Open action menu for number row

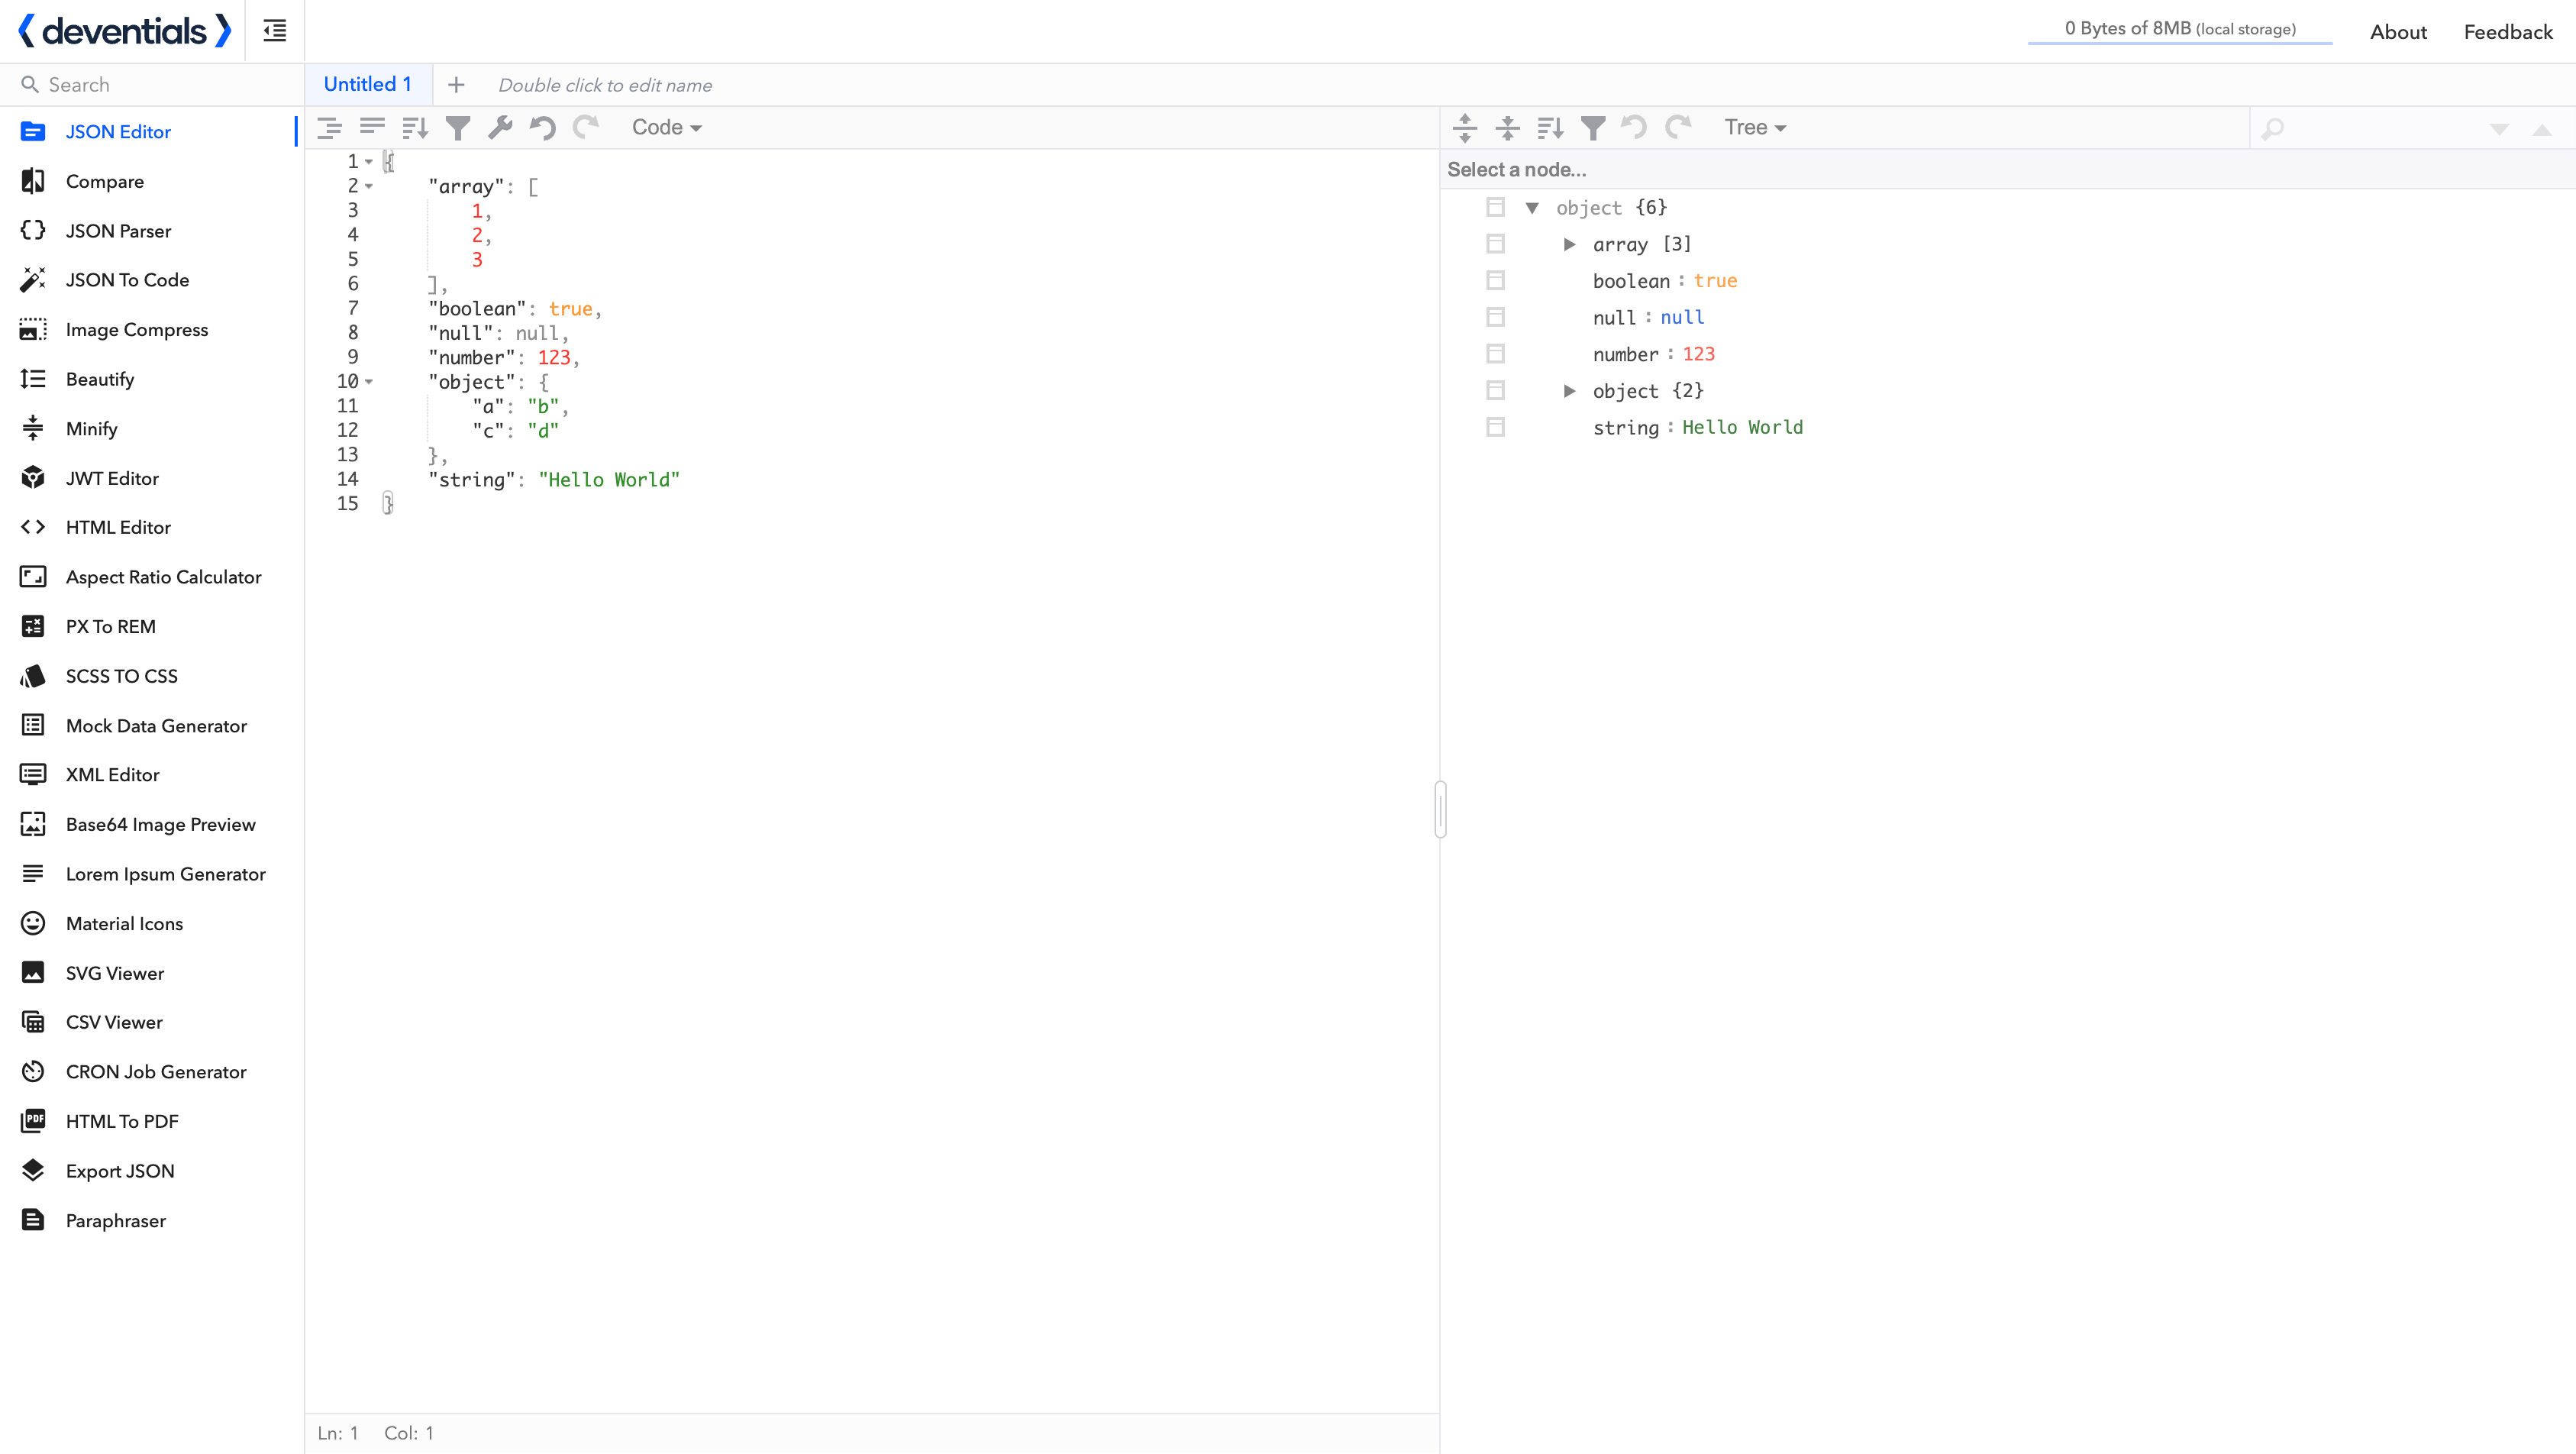pos(1495,354)
